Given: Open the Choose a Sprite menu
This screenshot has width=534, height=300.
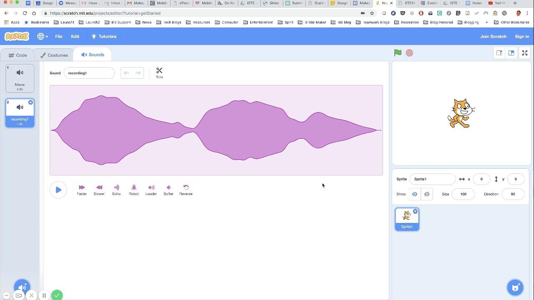Looking at the screenshot, I should [x=515, y=287].
